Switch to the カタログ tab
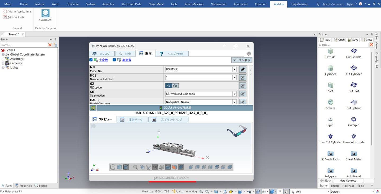This screenshot has height=194, width=381. click(x=102, y=54)
